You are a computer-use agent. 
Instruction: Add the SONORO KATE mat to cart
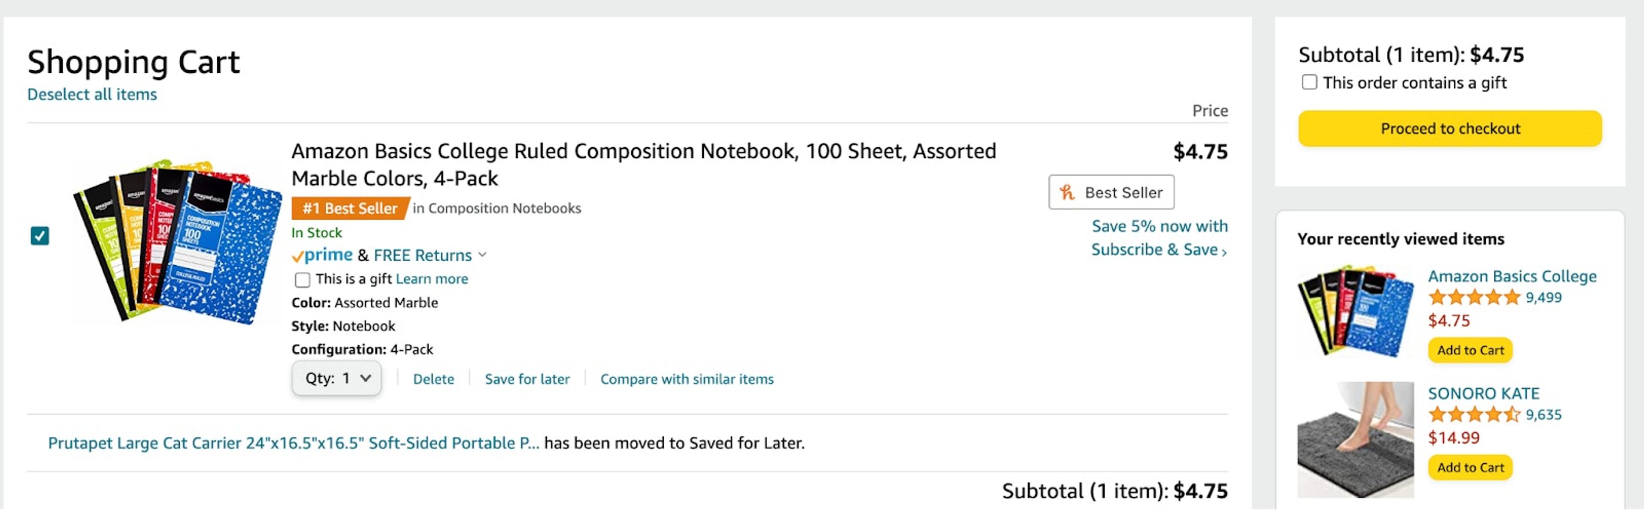pos(1470,467)
